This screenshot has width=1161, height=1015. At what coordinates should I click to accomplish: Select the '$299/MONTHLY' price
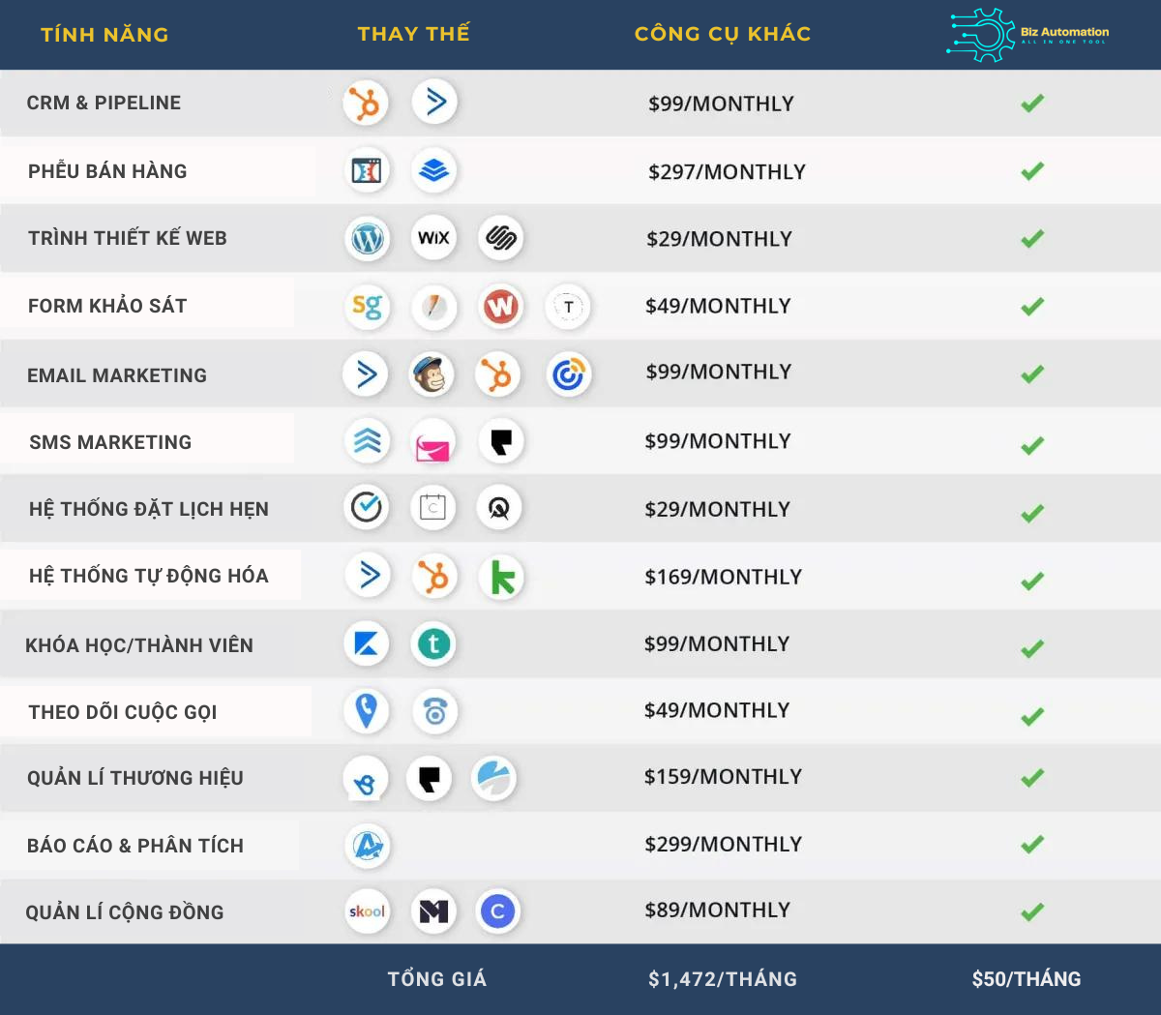click(x=724, y=845)
